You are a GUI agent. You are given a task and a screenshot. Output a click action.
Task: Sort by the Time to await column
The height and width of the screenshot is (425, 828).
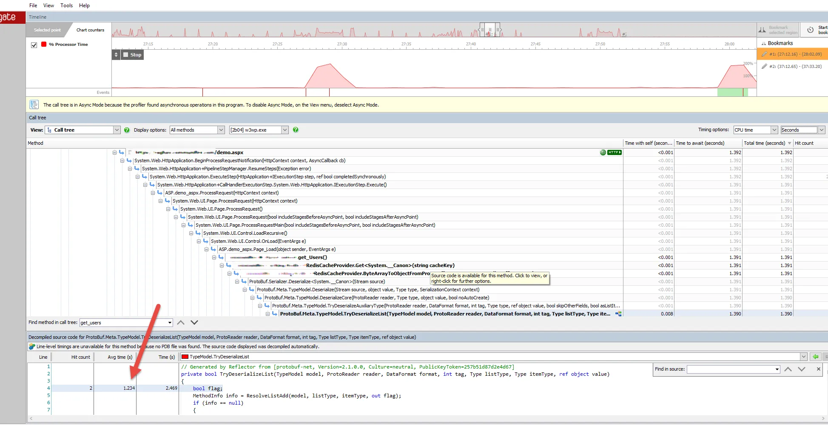click(x=708, y=143)
